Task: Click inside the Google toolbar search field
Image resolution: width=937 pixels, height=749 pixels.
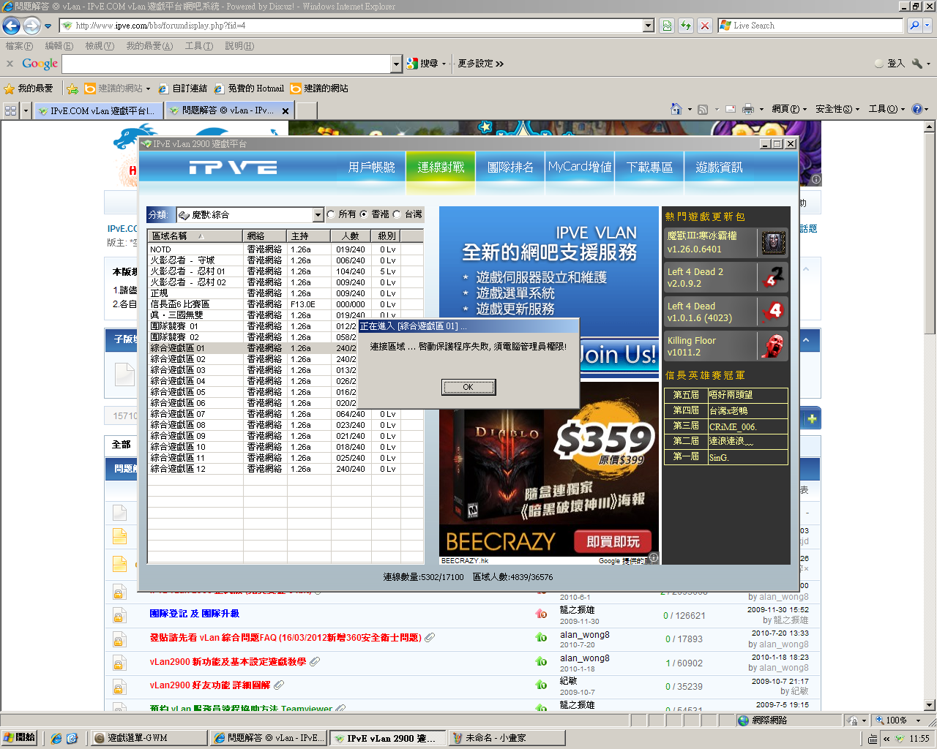Action: pyautogui.click(x=227, y=64)
